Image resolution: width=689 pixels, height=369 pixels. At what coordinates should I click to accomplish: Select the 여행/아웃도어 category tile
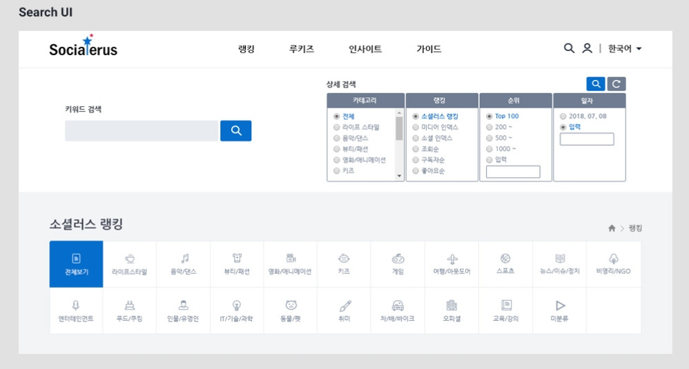[x=452, y=264]
